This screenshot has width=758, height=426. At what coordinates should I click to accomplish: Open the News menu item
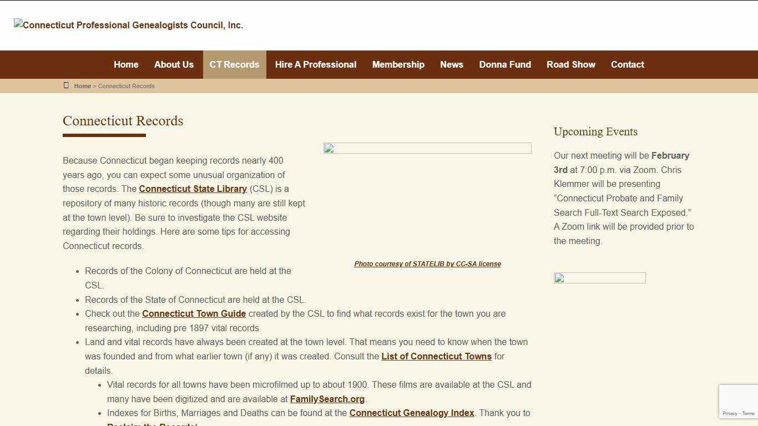451,64
